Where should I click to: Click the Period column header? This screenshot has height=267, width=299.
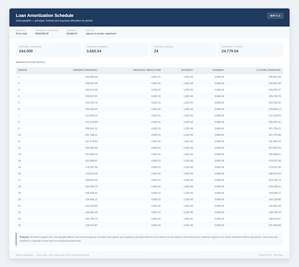pyautogui.click(x=22, y=70)
